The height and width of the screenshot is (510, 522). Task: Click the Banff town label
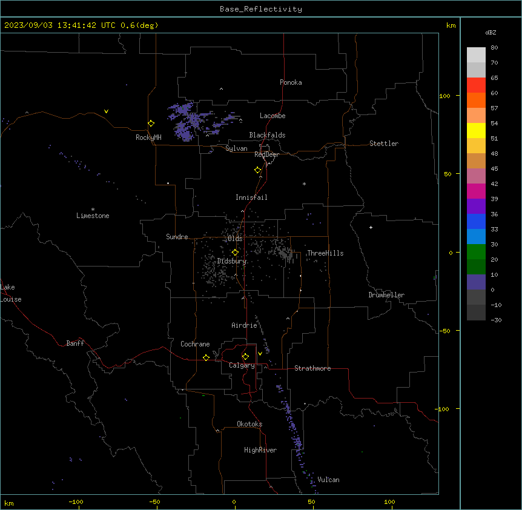pyautogui.click(x=75, y=343)
